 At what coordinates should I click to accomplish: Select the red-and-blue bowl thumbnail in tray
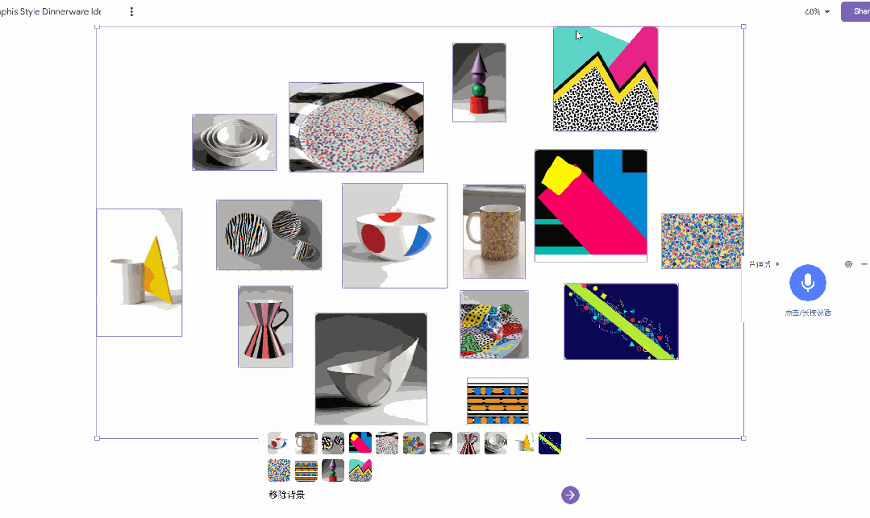coord(278,443)
